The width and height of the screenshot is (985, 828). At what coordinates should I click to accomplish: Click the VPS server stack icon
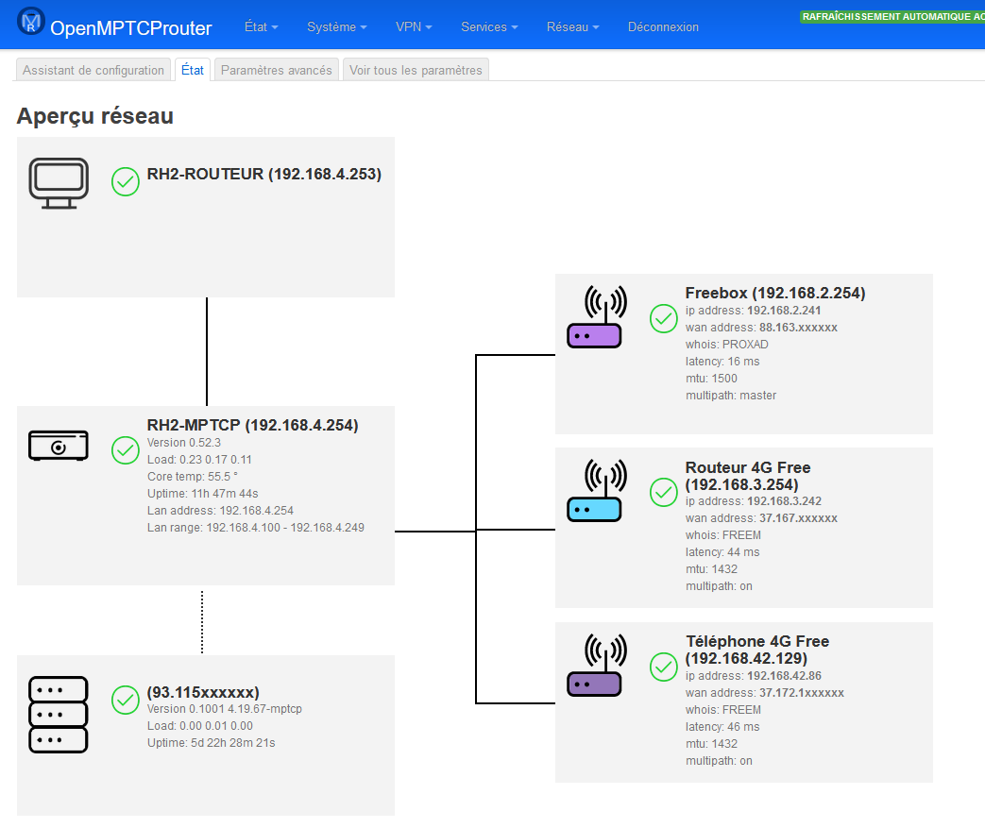pos(59,715)
